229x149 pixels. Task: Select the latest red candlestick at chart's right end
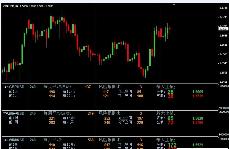[170, 28]
